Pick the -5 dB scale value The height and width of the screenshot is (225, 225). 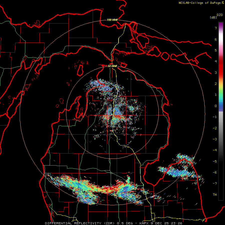(x=215, y=161)
